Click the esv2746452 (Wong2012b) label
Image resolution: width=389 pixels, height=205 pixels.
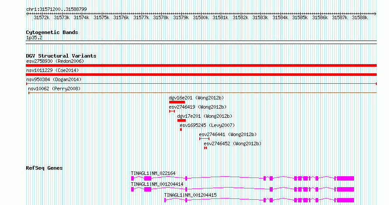coord(233,143)
